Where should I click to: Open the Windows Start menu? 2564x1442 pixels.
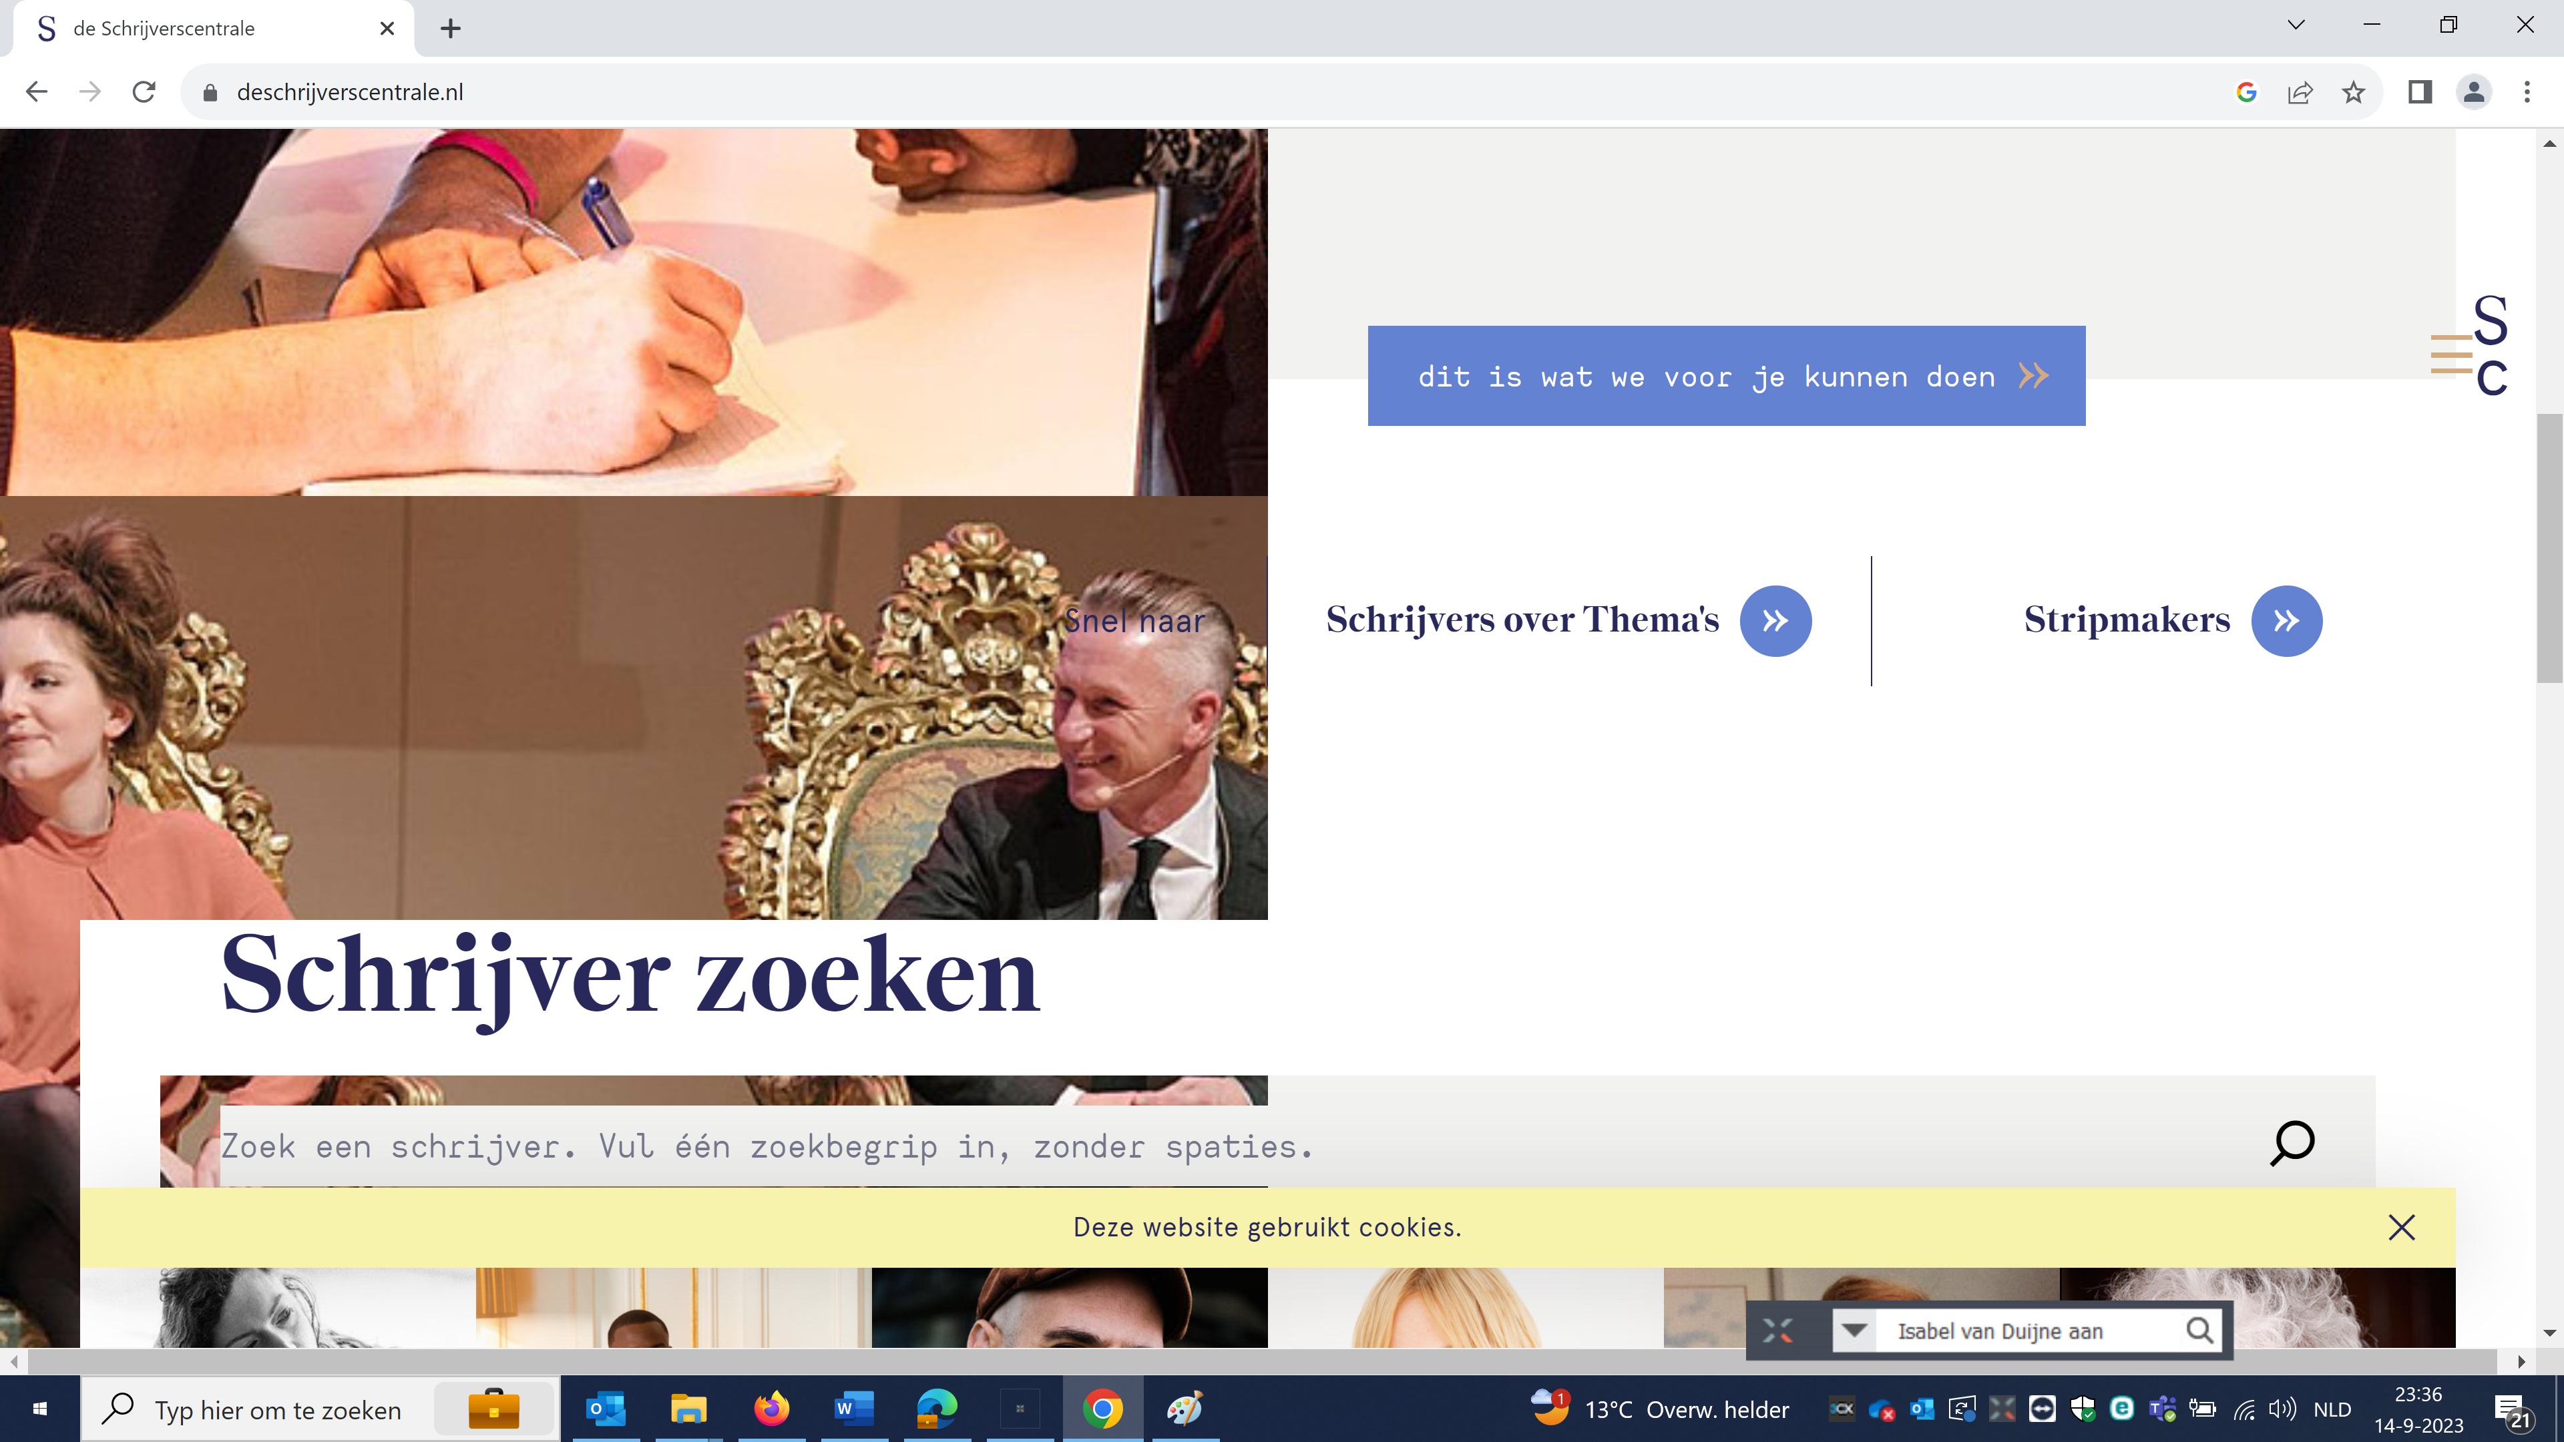tap(40, 1409)
